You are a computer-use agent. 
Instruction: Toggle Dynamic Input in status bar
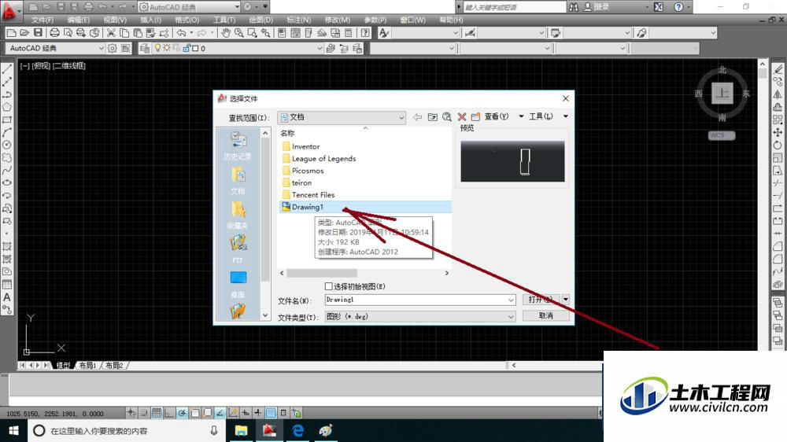pyautogui.click(x=246, y=413)
